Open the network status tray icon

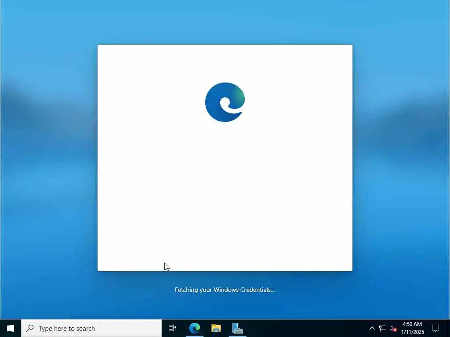coord(383,328)
